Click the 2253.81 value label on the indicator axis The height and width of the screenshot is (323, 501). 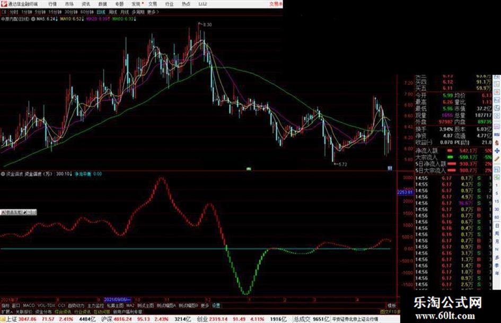click(x=405, y=192)
